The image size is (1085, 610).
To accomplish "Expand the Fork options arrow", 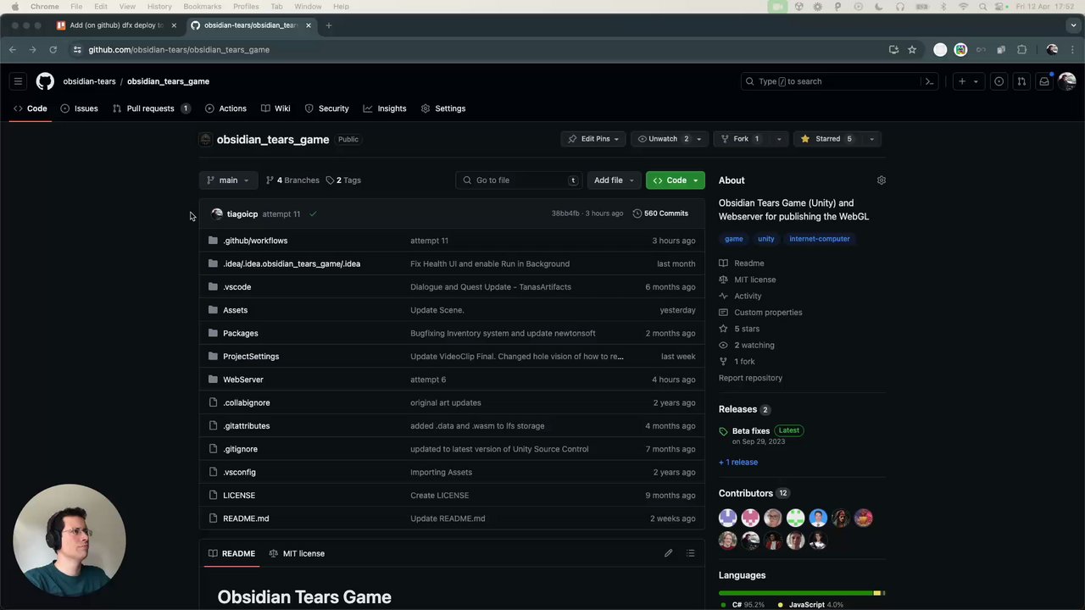I will click(x=779, y=139).
